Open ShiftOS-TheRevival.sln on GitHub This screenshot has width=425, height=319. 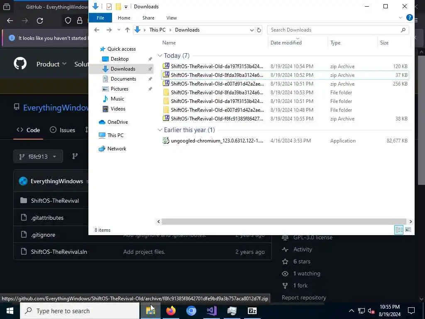click(x=59, y=252)
